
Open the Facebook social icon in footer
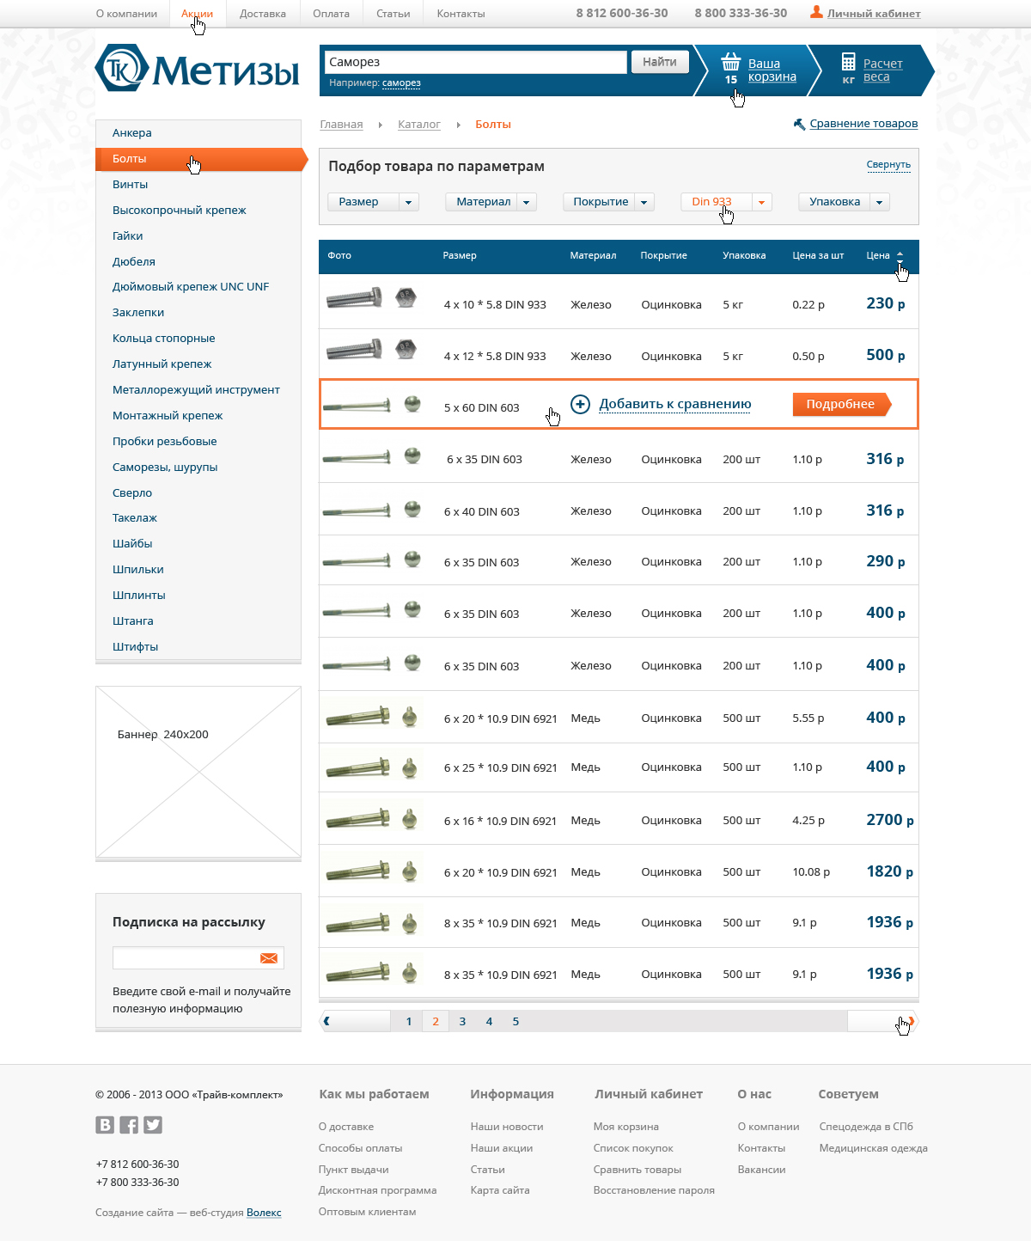(129, 1125)
